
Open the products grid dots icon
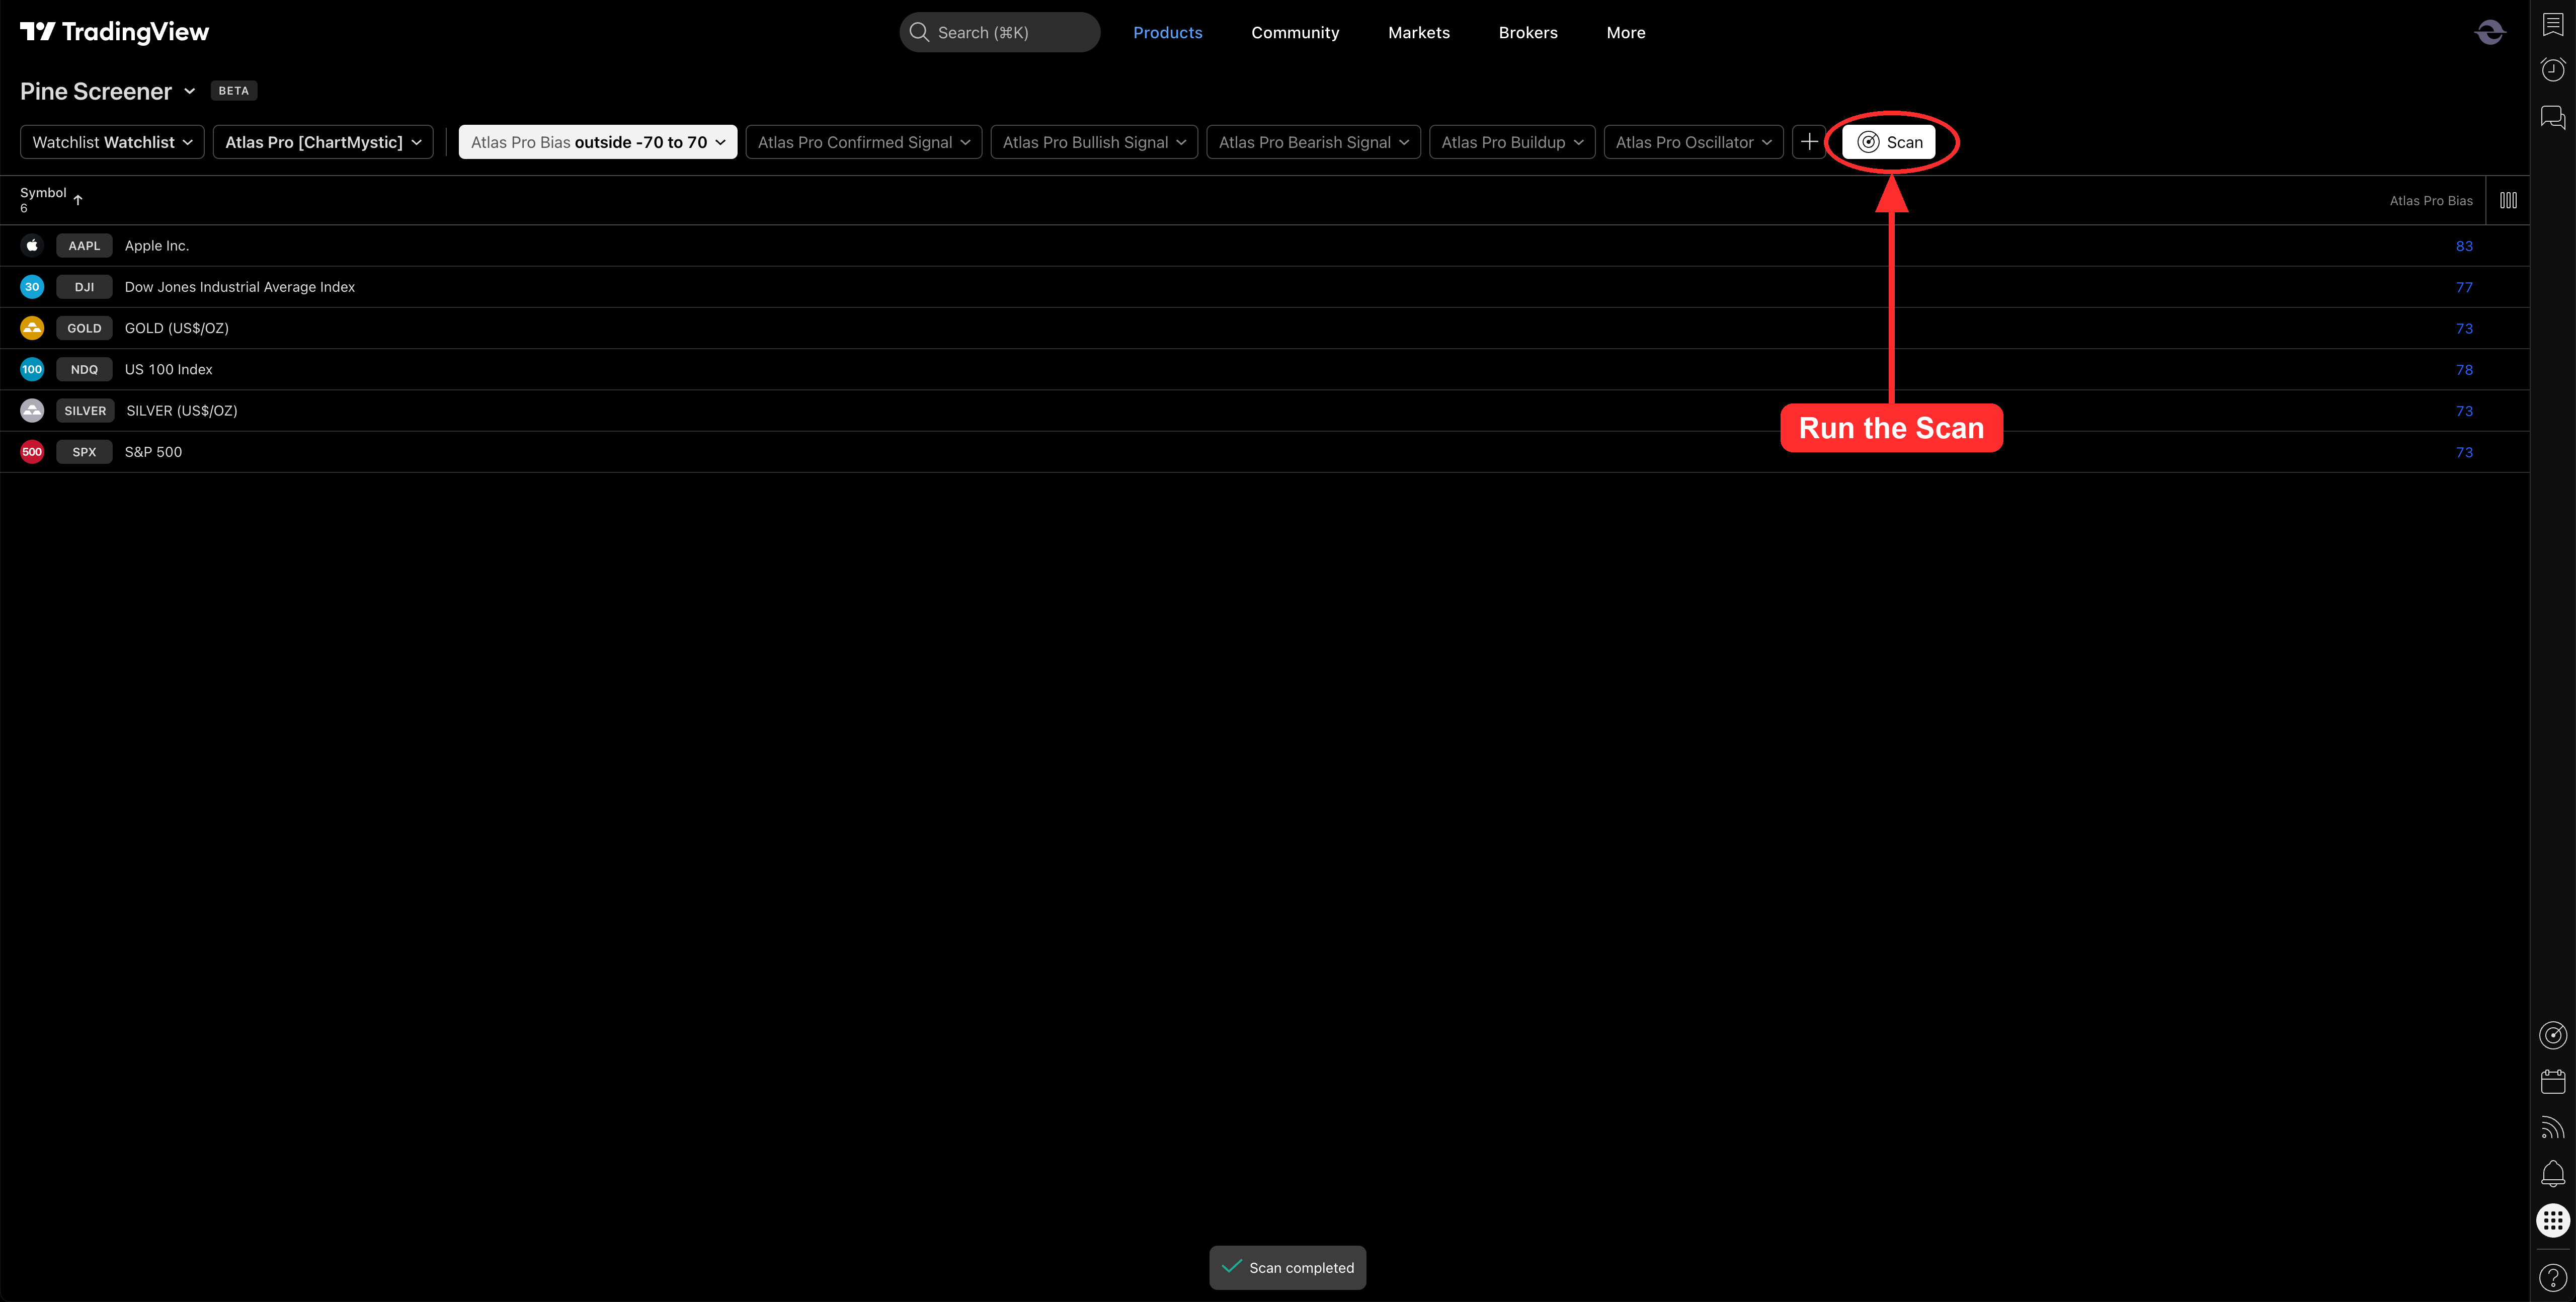coord(2553,1220)
